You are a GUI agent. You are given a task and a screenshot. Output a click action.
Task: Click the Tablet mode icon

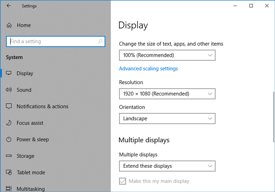[9, 172]
